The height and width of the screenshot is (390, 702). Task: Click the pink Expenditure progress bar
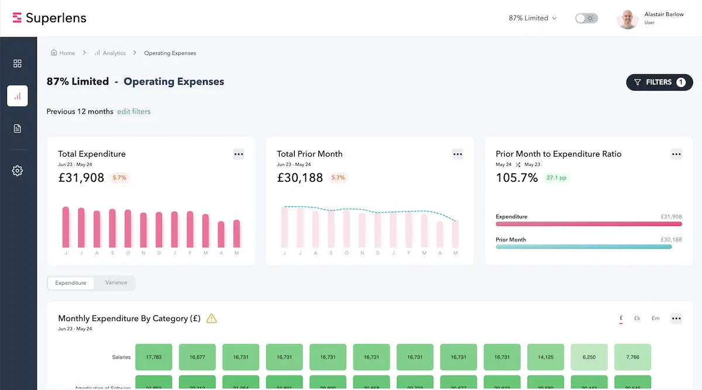(x=589, y=224)
